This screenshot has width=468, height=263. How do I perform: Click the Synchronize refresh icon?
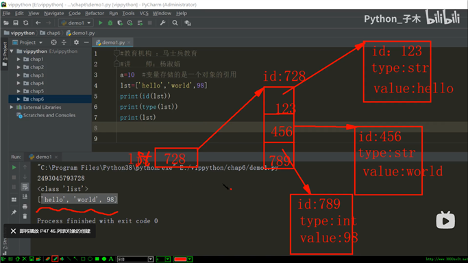25,23
